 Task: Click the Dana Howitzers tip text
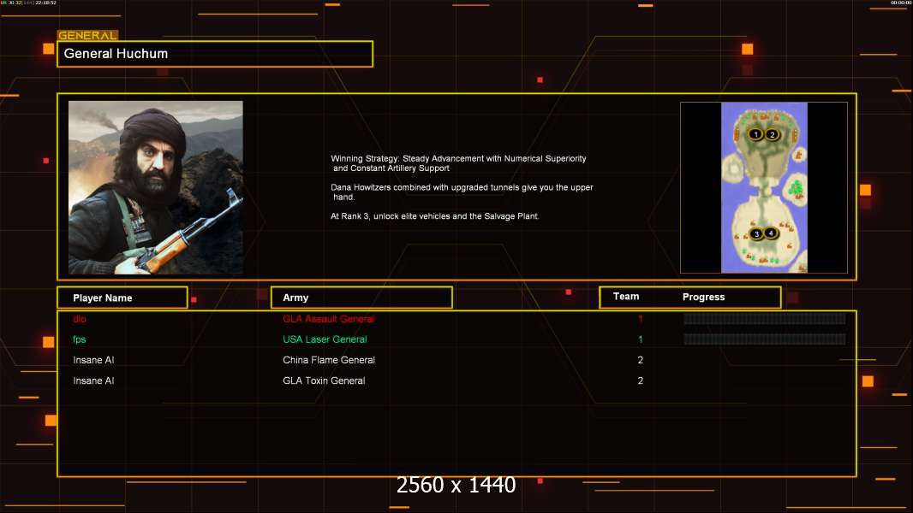tap(462, 192)
